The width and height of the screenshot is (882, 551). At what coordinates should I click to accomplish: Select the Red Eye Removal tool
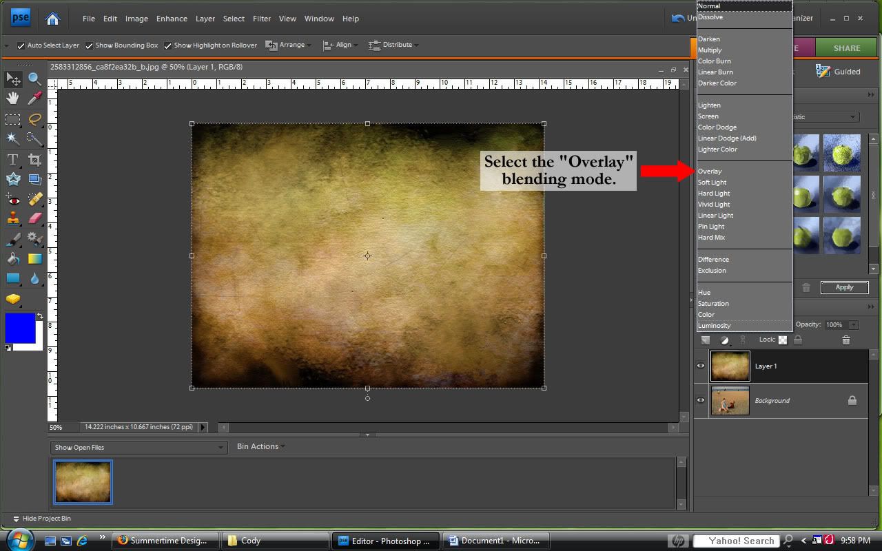13,199
